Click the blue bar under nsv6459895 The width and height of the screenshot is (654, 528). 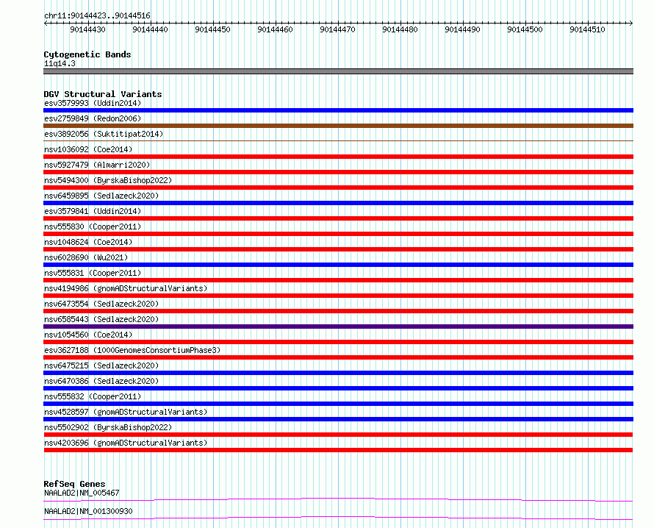tap(338, 203)
